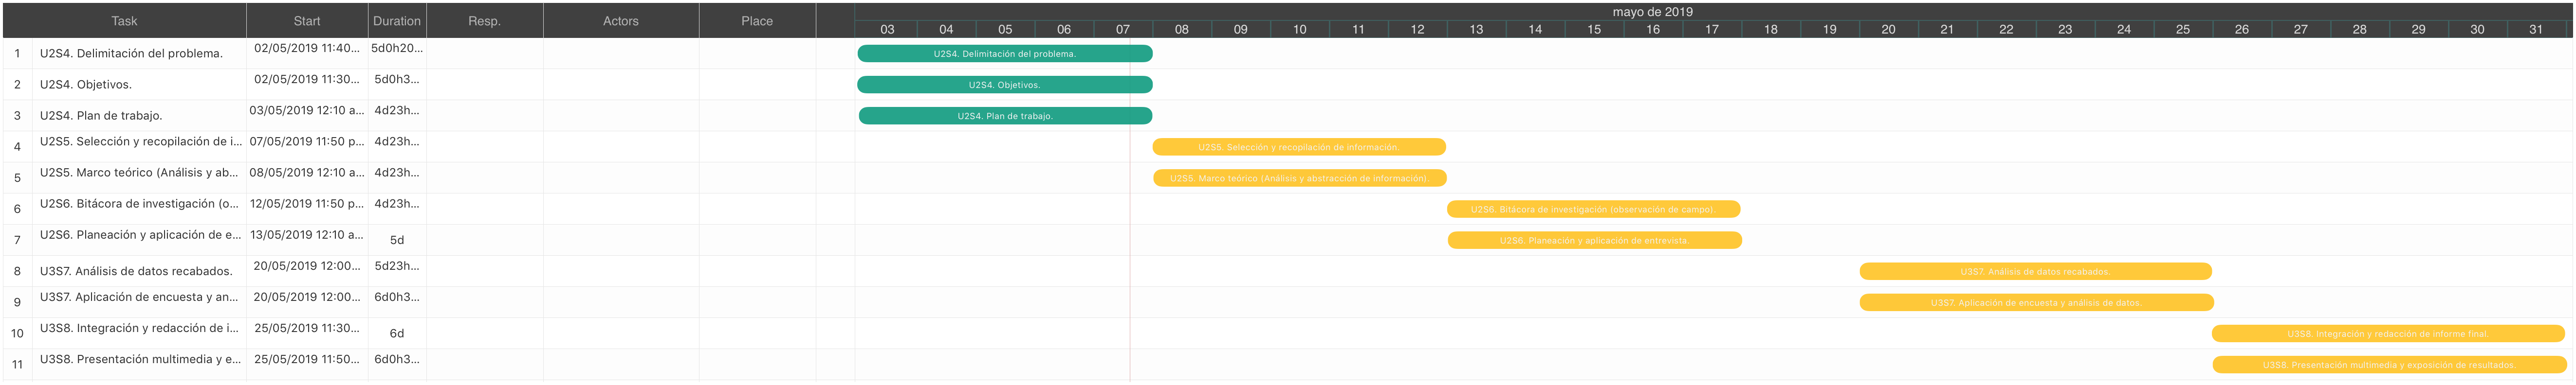Click the Place column header

click(757, 21)
